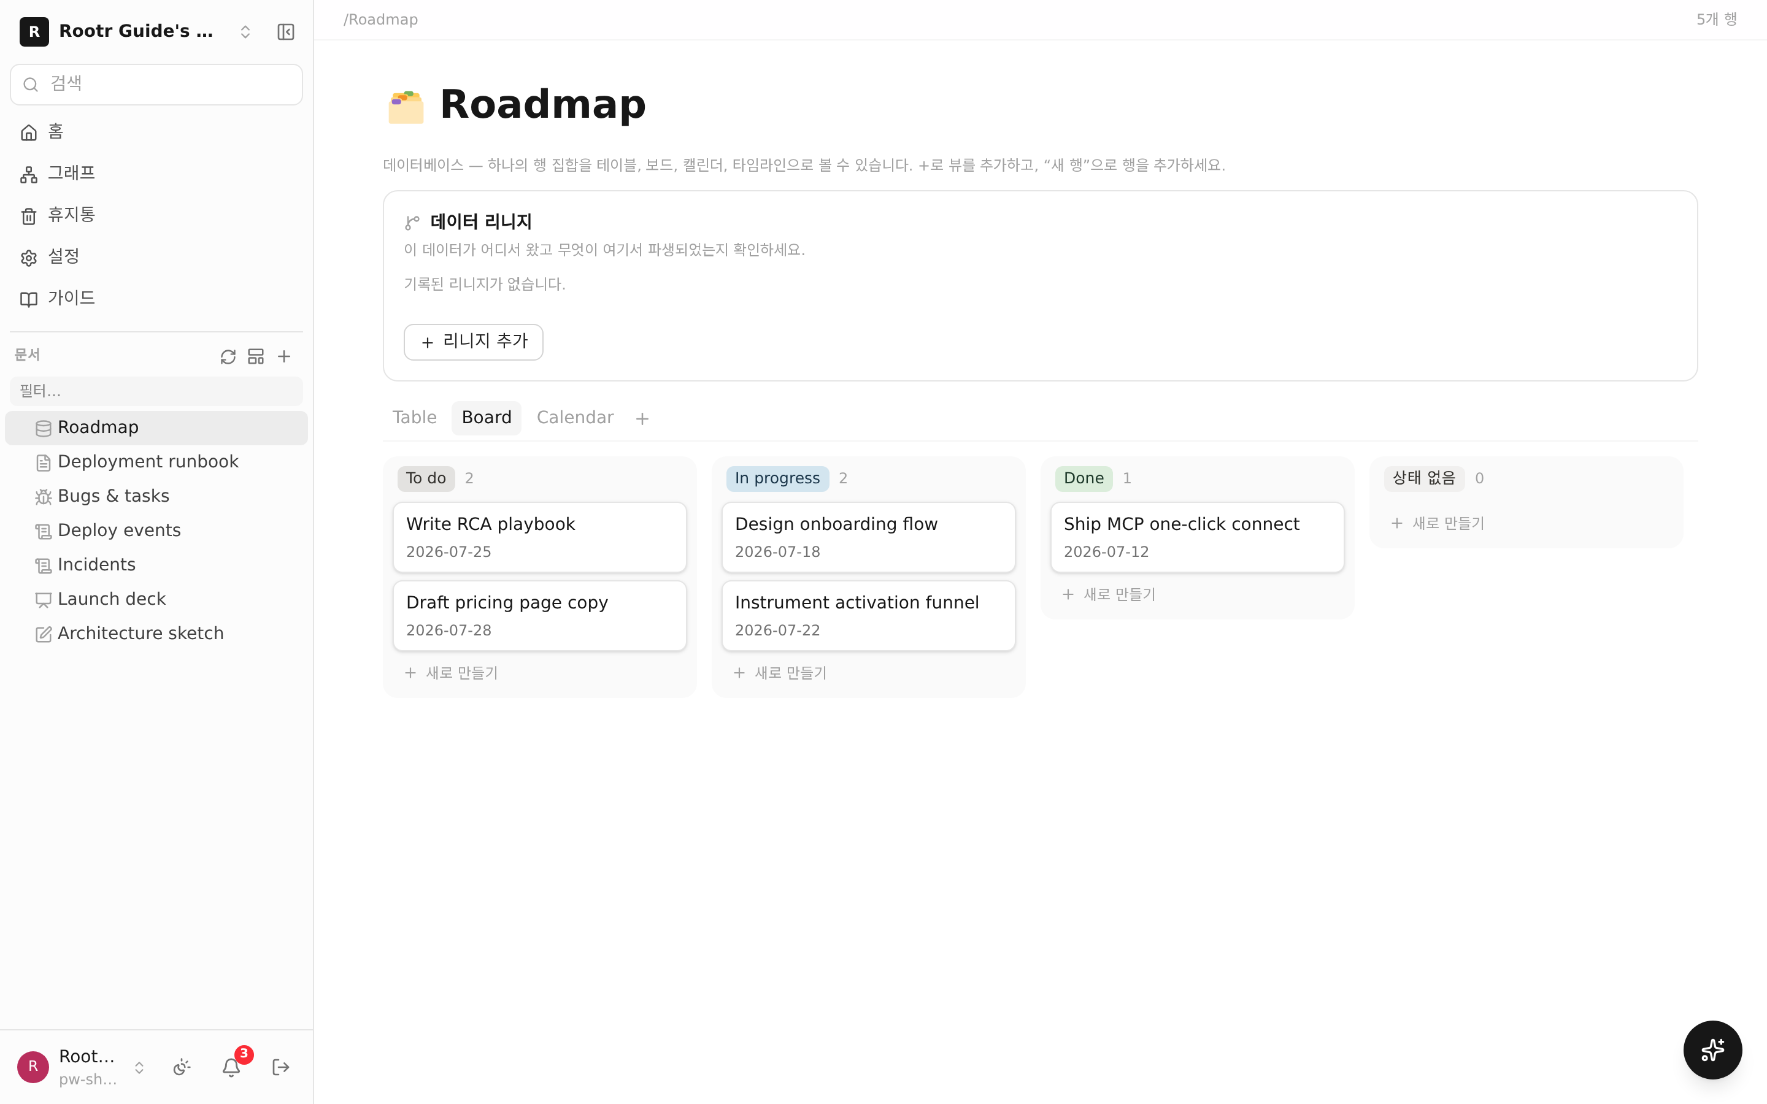Click the Roadmap database icon in the tree
The height and width of the screenshot is (1104, 1767).
(44, 429)
